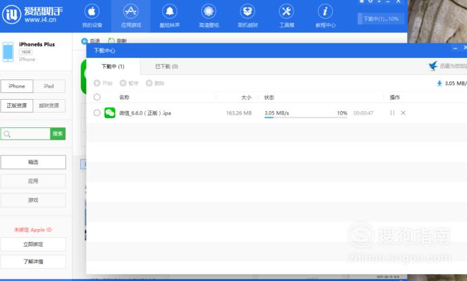Screen dimensions: 467x281
Task: Click the WeChat app icon in download list
Action: [x=110, y=113]
